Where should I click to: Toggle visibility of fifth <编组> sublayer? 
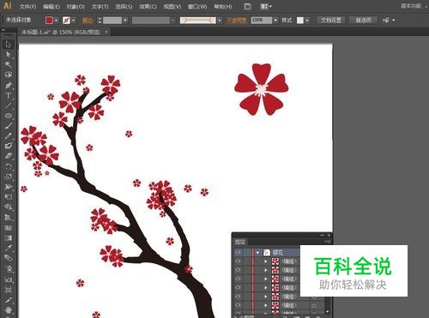point(238,297)
